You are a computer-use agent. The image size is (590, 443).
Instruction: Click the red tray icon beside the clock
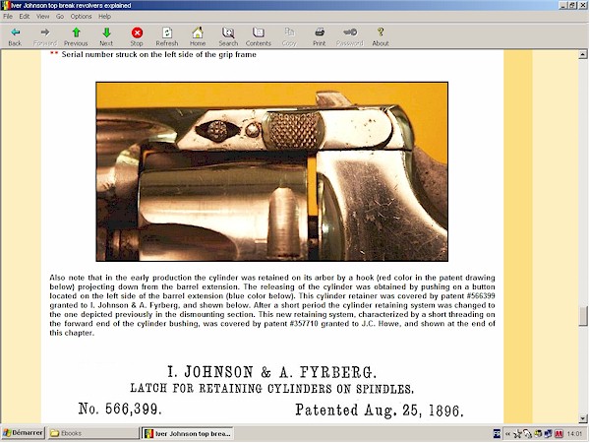pyautogui.click(x=559, y=434)
